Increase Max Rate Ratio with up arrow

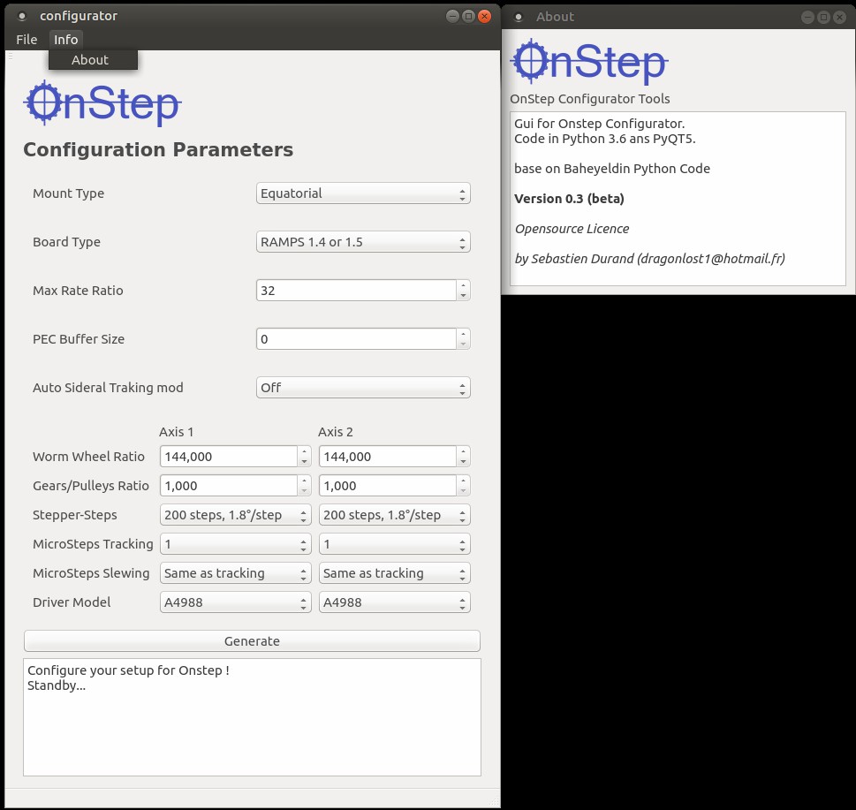(463, 285)
